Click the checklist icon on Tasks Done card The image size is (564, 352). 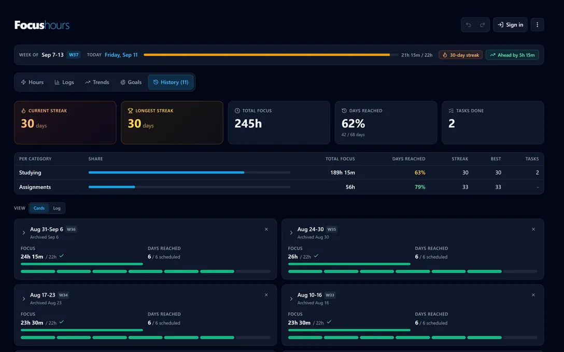451,111
